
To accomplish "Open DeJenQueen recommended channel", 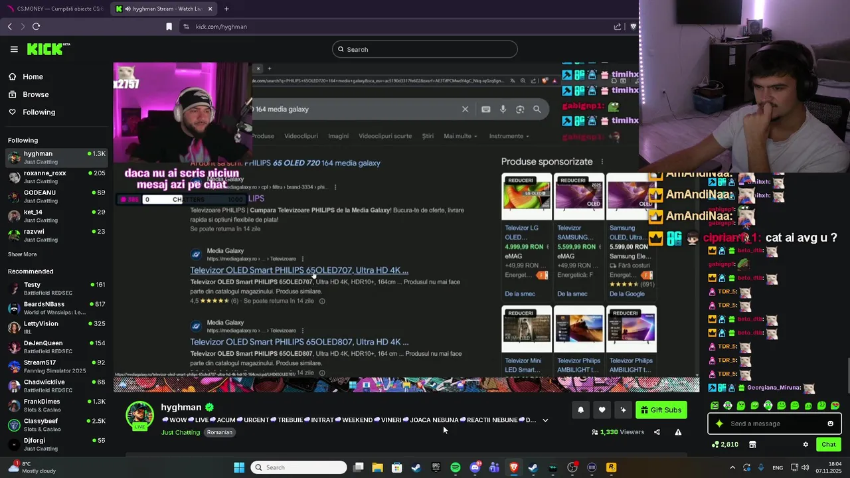I will tap(56, 347).
